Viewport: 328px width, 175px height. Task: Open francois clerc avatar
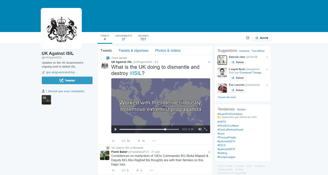pos(222,60)
